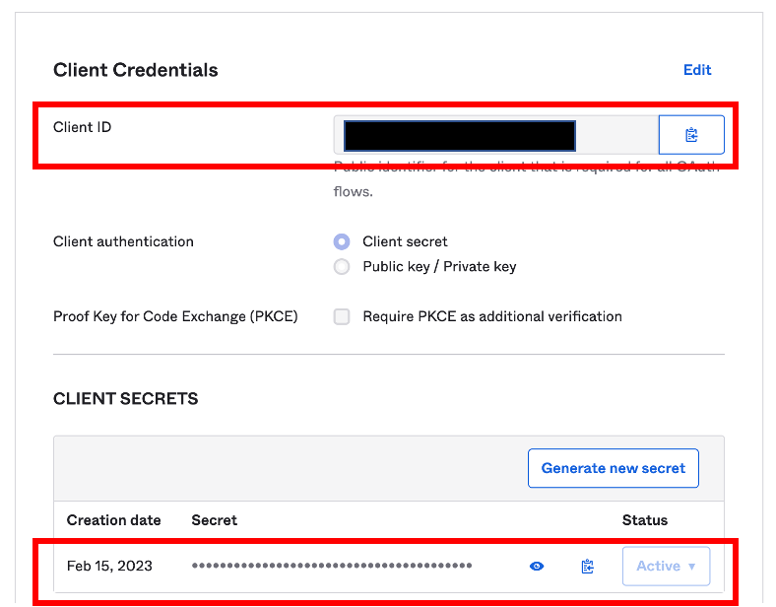Click the Creation date column header
Viewport: 776px width, 607px height.
tap(113, 520)
